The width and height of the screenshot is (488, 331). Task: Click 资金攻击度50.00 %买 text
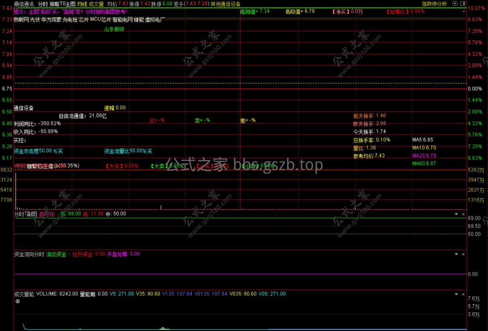click(38, 151)
